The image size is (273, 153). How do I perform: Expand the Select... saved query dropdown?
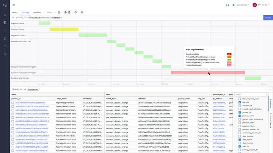click(51, 12)
